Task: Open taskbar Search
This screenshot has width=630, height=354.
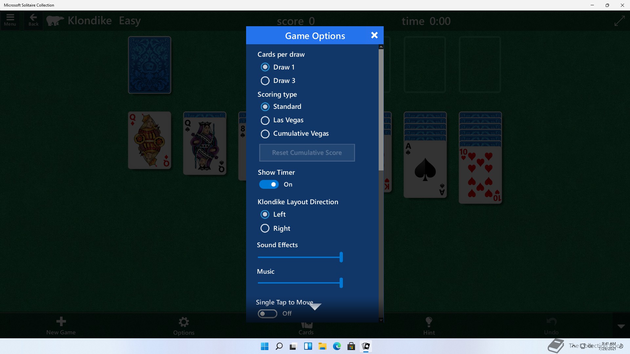Action: click(279, 346)
